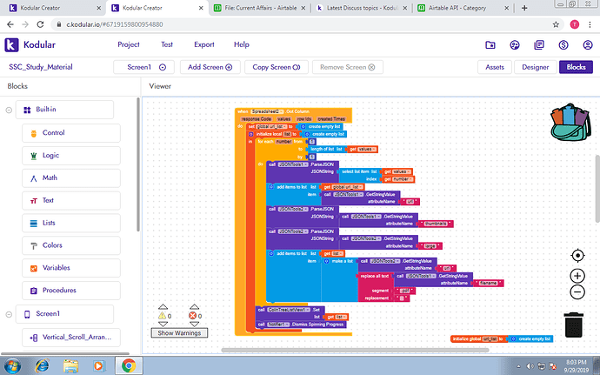600x375 pixels.
Task: Click the Blocks view button
Action: (x=576, y=67)
